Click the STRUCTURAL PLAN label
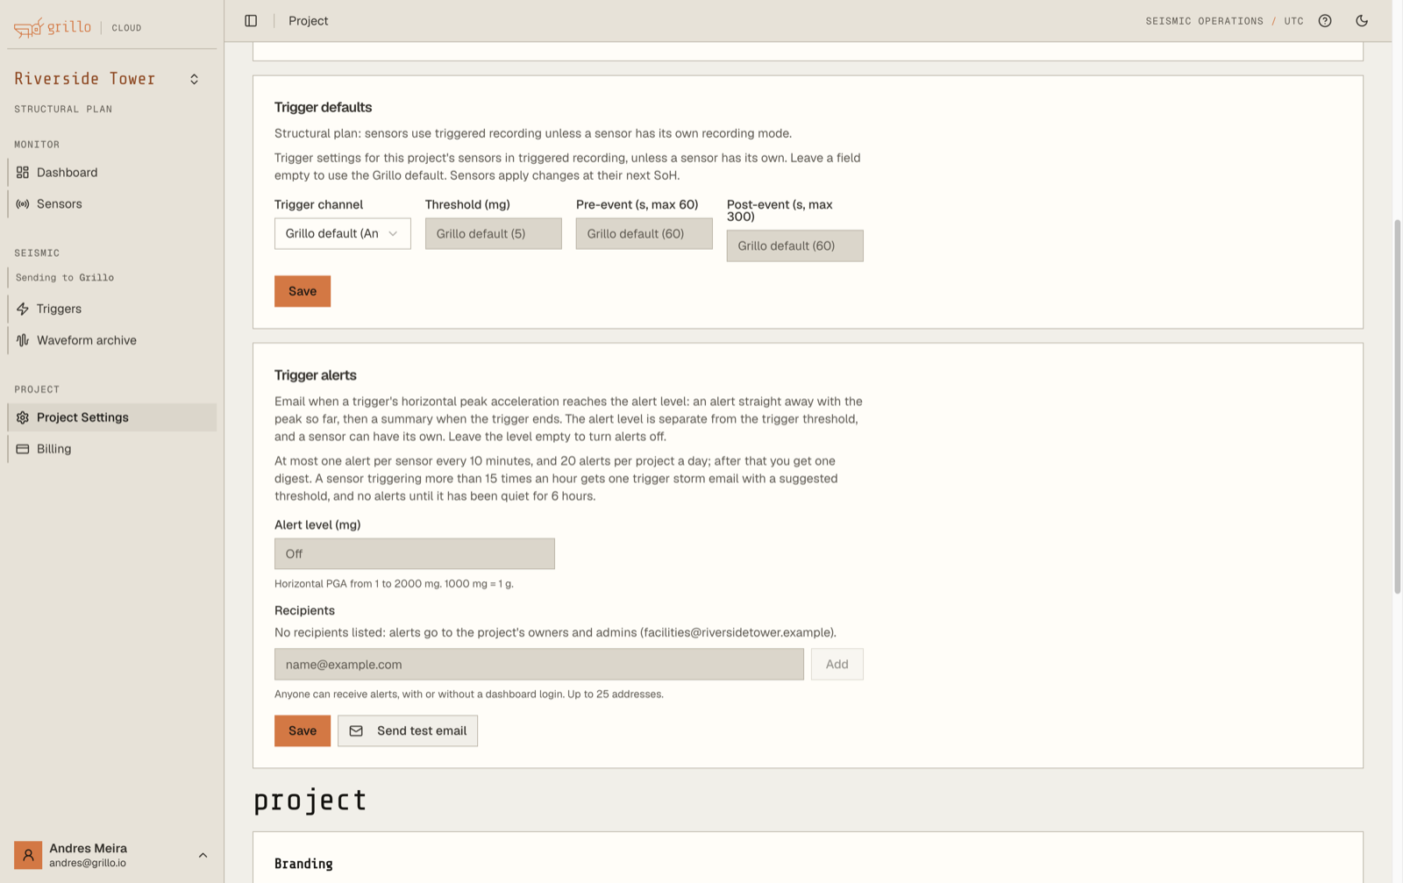The height and width of the screenshot is (883, 1403). coord(63,109)
